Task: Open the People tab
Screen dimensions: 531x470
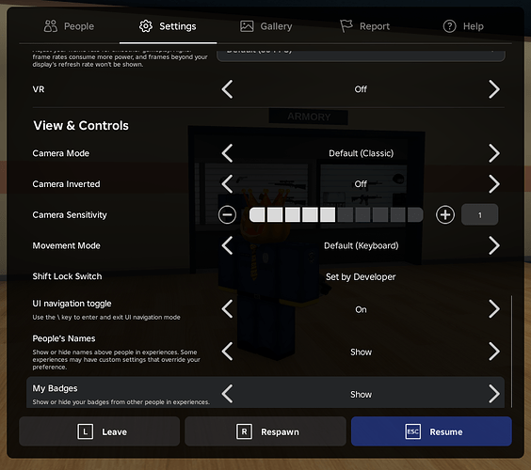Action: click(69, 26)
